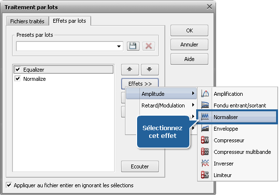Expand the Amplitude submenu
This screenshot has height=195, width=279.
point(161,93)
